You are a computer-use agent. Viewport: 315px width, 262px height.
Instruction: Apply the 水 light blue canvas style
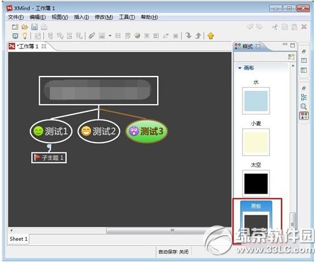256,101
